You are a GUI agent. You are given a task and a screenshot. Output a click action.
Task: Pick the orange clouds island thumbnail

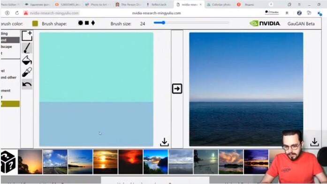pyautogui.click(x=231, y=162)
